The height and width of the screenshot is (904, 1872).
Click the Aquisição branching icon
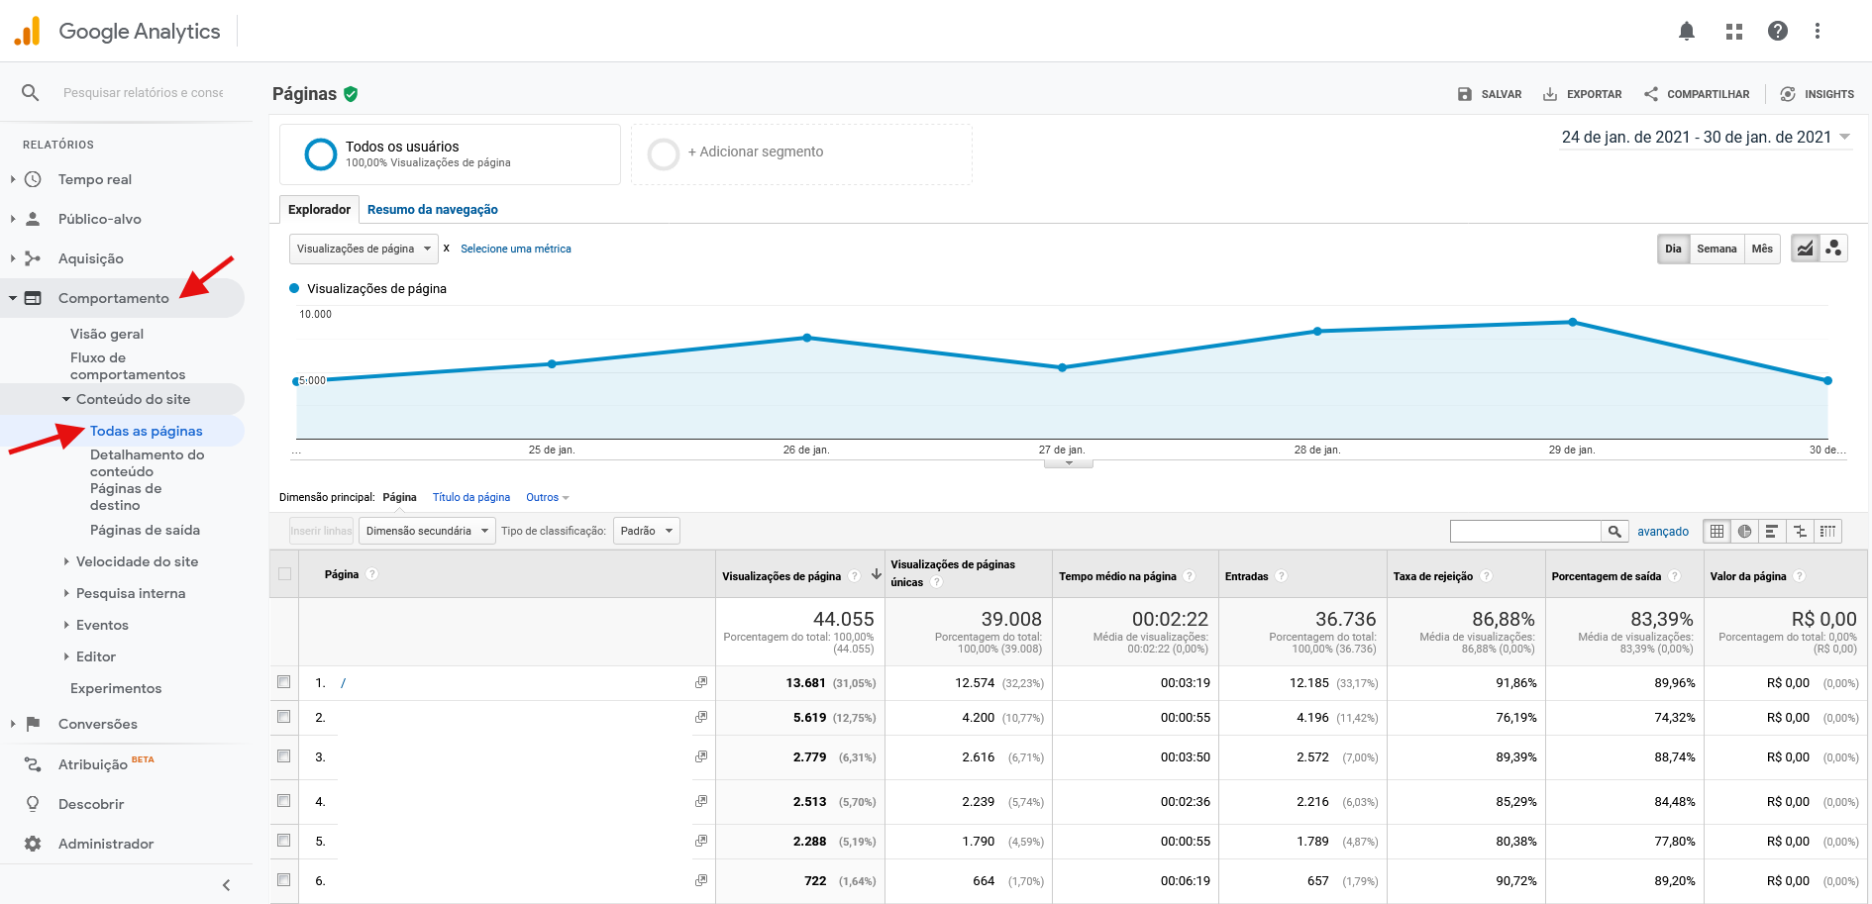pyautogui.click(x=33, y=258)
